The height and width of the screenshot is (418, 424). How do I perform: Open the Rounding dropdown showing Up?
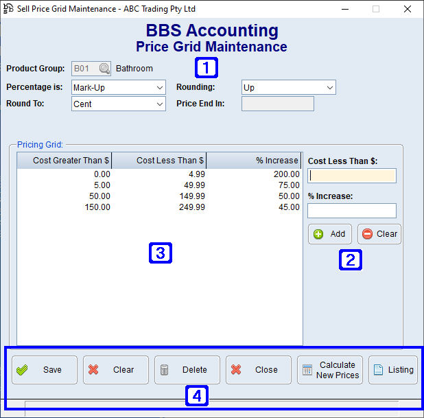(x=289, y=87)
